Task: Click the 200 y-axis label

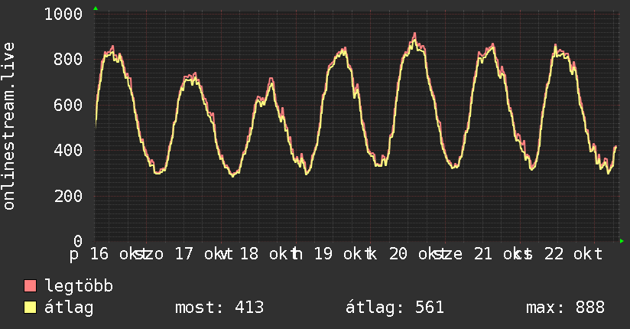Action: (x=68, y=197)
